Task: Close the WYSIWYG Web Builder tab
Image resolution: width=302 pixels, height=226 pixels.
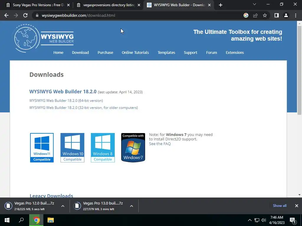Action: (209, 5)
